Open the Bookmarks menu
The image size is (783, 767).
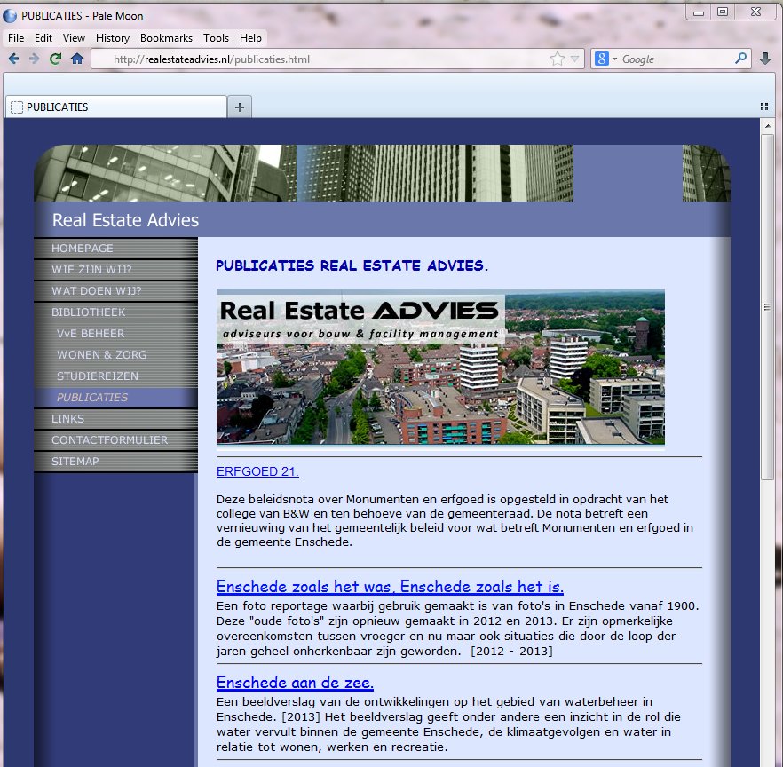[165, 38]
